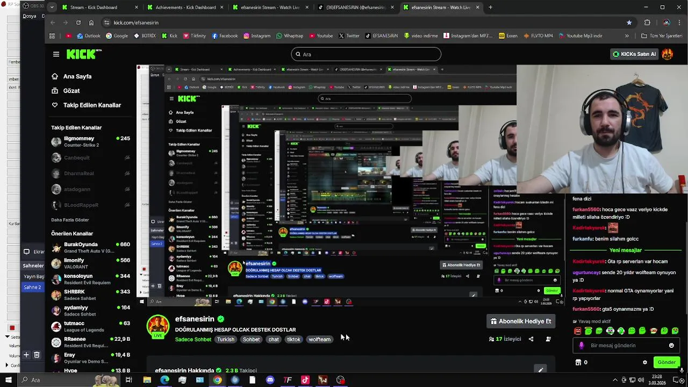
Task: Open Discord from the taskbar
Action: coord(270,380)
